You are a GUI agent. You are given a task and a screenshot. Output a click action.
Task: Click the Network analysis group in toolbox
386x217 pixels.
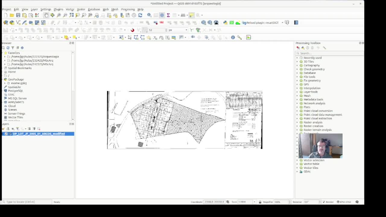coord(314,103)
